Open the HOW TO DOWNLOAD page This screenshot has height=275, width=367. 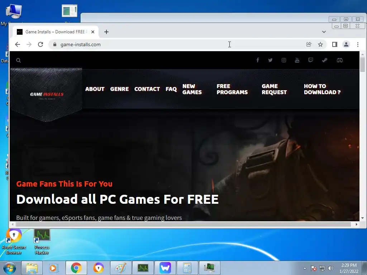tap(322, 89)
